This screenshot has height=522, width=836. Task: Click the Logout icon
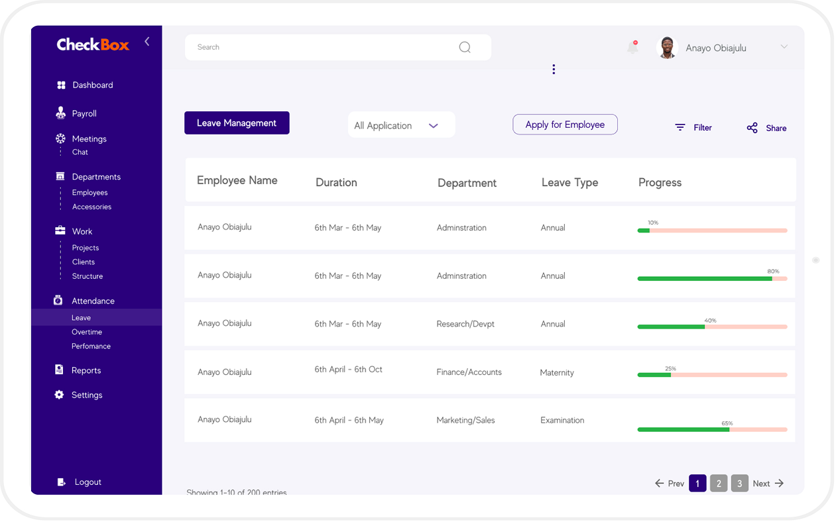tap(61, 482)
